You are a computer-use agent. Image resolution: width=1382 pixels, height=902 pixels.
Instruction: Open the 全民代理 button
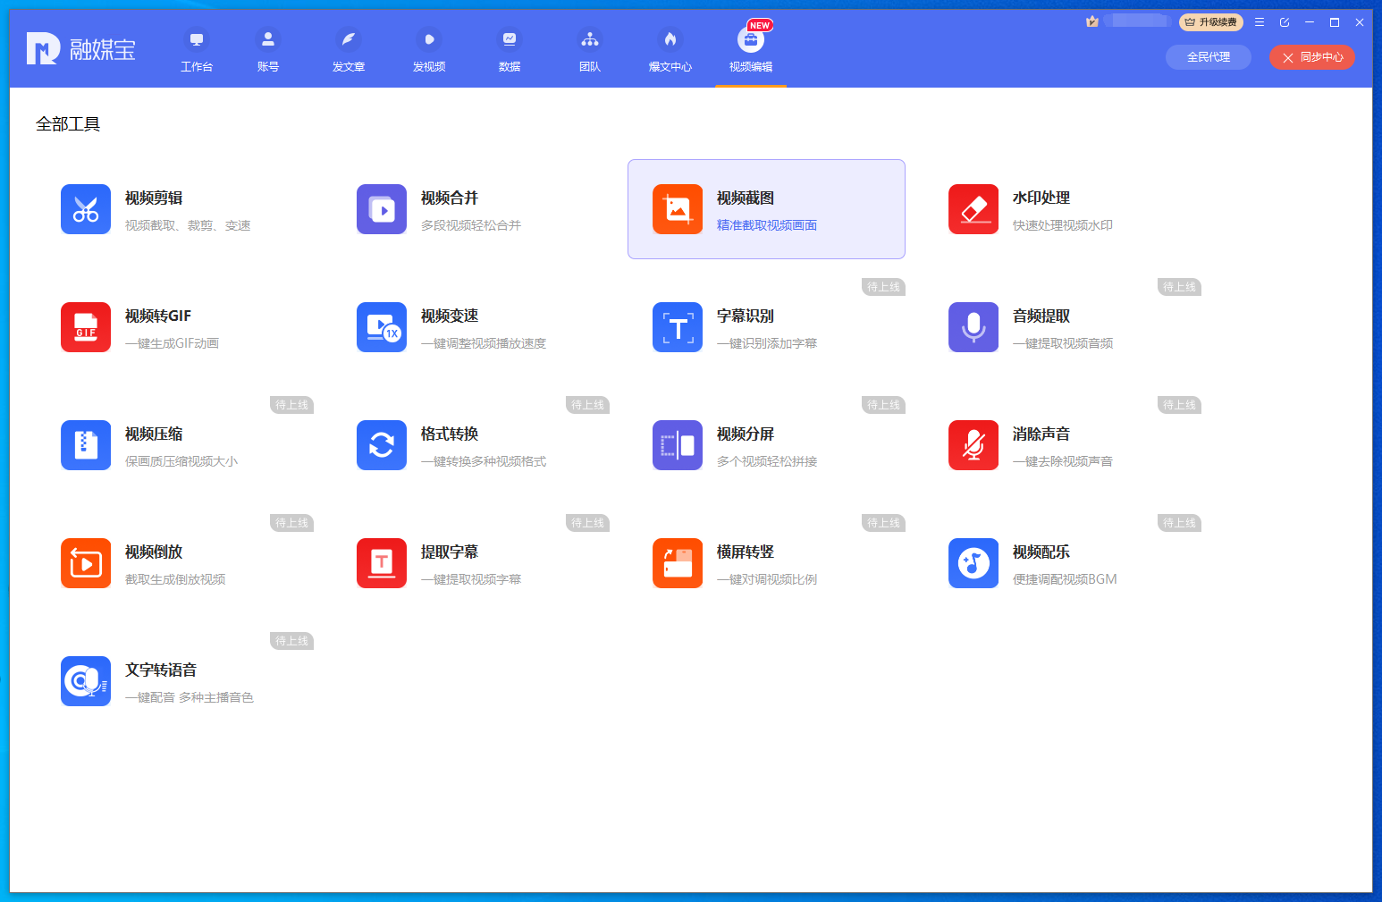pos(1209,57)
